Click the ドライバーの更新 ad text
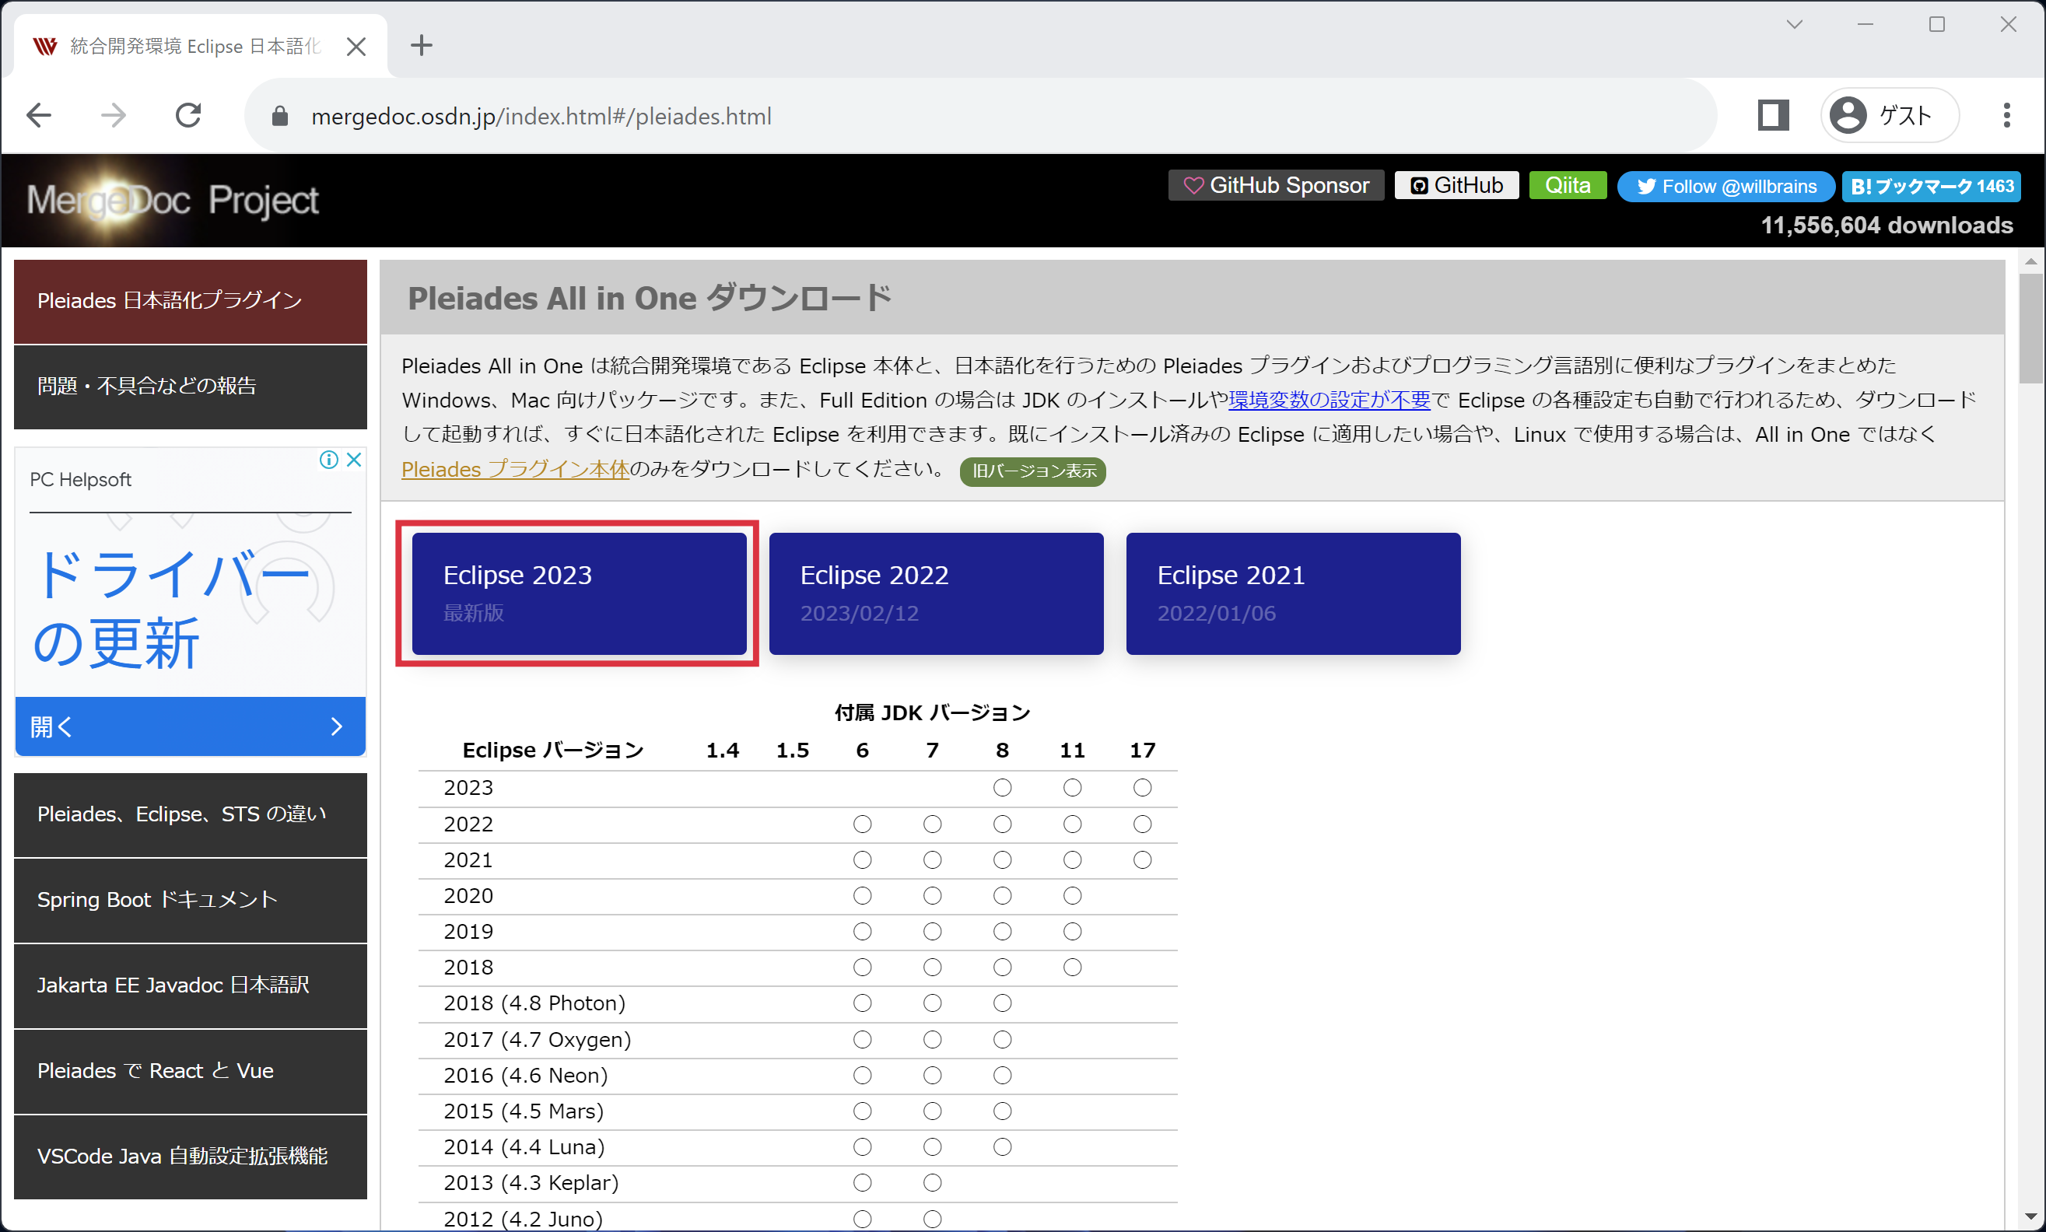2046x1232 pixels. click(x=170, y=608)
